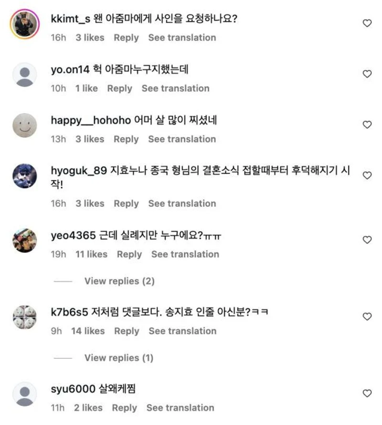This screenshot has width=382, height=425.
Task: Tap the heart on syu6000's comment
Action: (x=367, y=393)
